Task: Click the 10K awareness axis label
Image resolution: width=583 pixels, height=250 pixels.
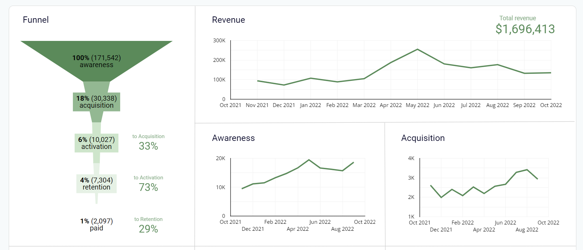Action: 220,187
